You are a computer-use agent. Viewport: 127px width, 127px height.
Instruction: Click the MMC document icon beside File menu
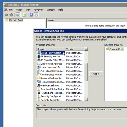point(6,10)
